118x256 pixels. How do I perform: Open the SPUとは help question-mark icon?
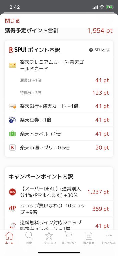(91, 50)
